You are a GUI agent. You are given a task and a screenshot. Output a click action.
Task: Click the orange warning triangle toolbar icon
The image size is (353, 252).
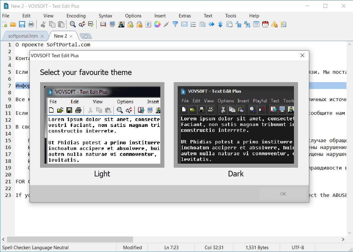pos(274,24)
